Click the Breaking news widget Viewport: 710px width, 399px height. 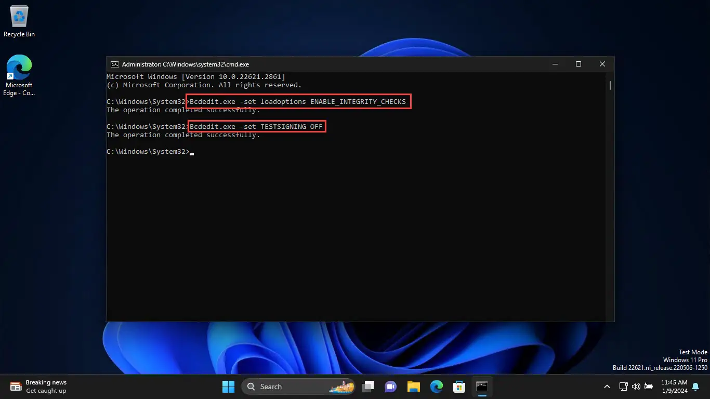(47, 382)
